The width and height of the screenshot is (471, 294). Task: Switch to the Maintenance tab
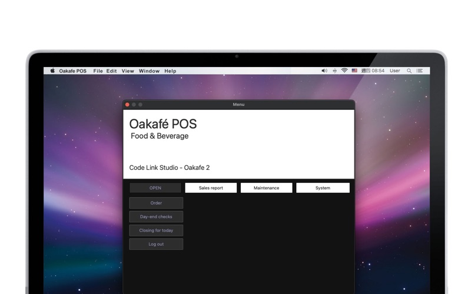point(267,188)
